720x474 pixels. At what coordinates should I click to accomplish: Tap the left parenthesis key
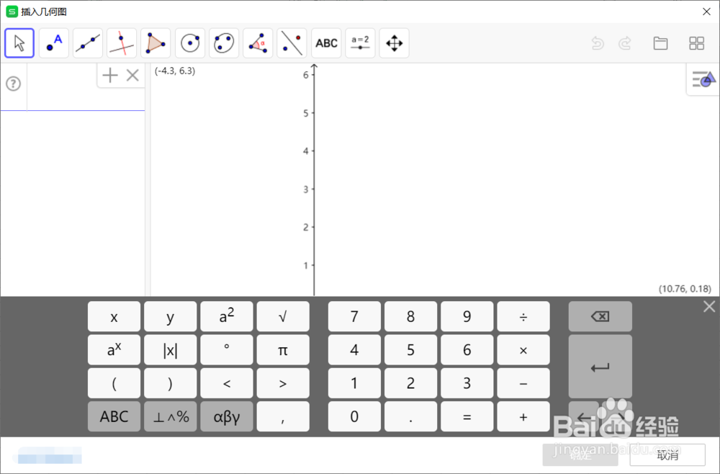[x=114, y=383]
